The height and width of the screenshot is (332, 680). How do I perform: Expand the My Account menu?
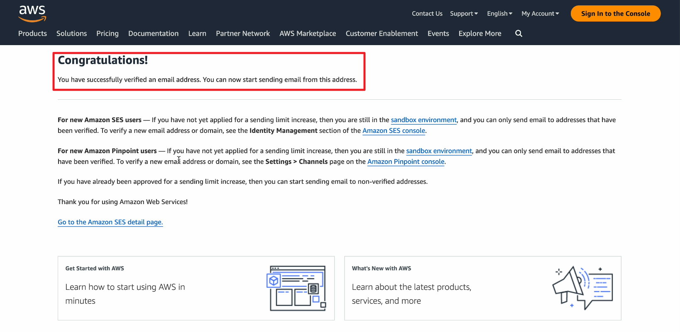[540, 14]
